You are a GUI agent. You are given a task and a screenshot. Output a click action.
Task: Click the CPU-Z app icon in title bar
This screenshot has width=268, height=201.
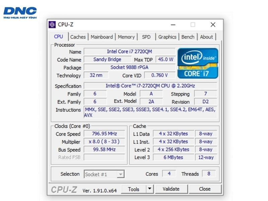pyautogui.click(x=52, y=24)
